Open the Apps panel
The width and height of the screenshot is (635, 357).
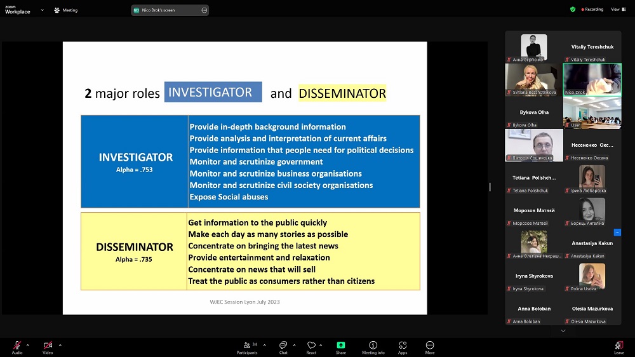[403, 346]
